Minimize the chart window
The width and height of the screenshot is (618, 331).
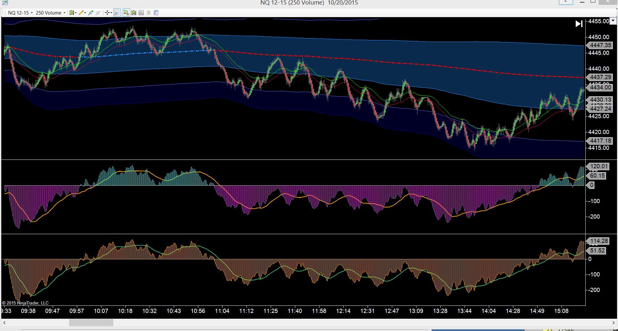coord(582,2)
